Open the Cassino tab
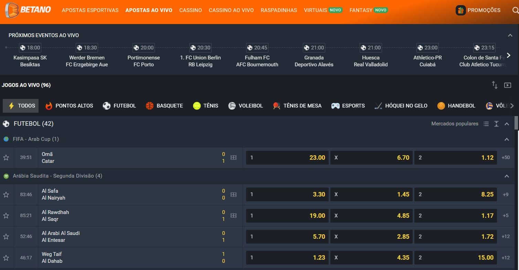 pyautogui.click(x=191, y=10)
